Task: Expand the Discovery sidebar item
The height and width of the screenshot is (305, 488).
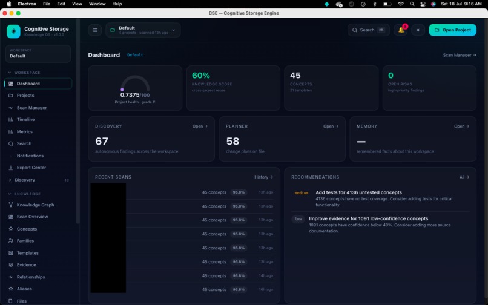Action: pyautogui.click(x=10, y=180)
